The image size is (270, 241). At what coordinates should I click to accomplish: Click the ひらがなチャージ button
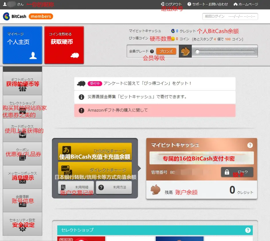(95, 152)
